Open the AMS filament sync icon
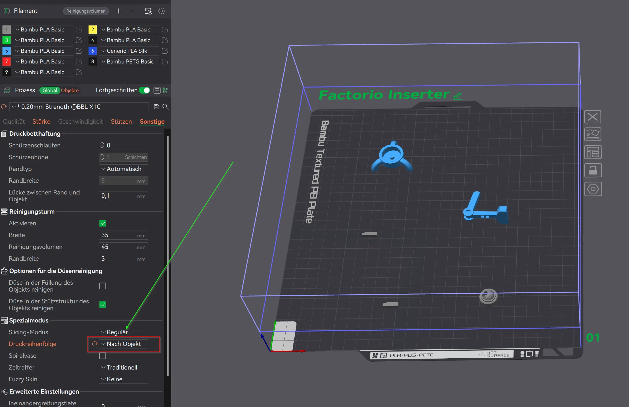The image size is (629, 407). [x=148, y=11]
